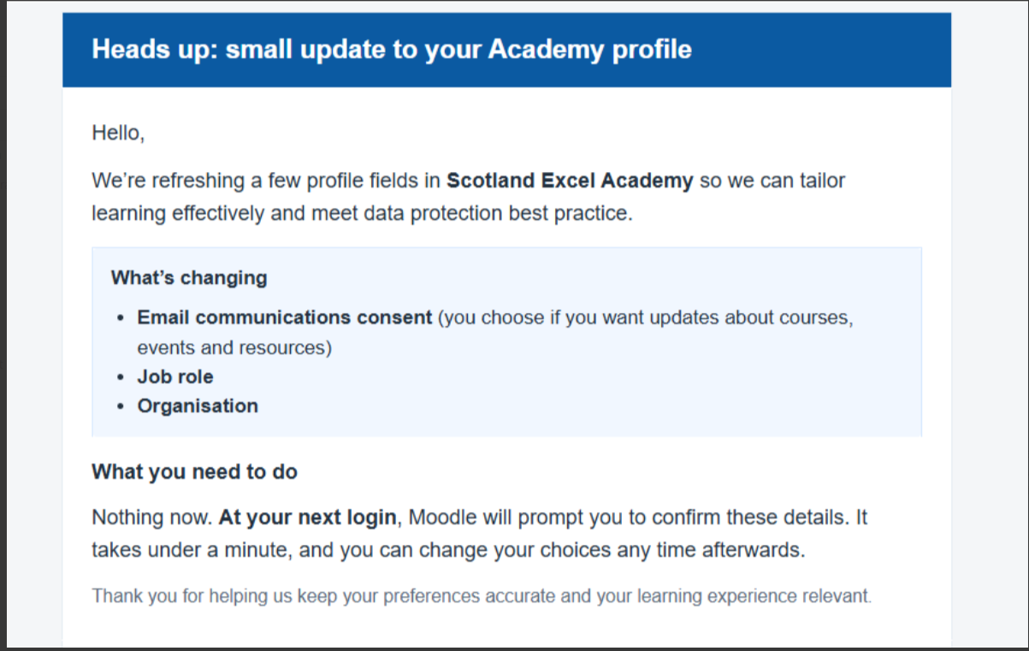Click the "What's changing" heading

(x=189, y=278)
